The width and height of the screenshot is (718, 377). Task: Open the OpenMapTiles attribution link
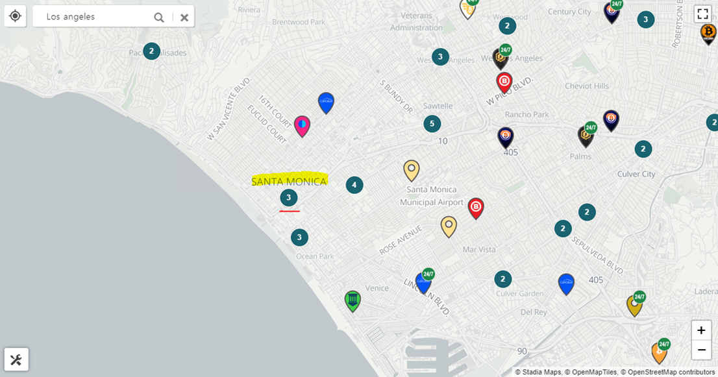coord(595,372)
